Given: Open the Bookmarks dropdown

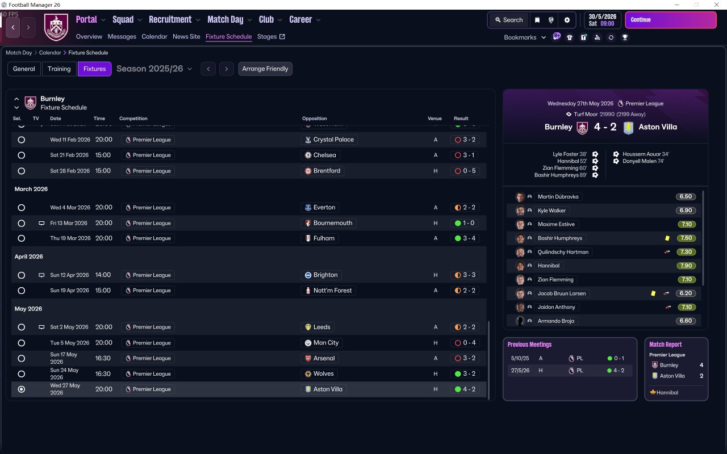Looking at the screenshot, I should [x=525, y=37].
